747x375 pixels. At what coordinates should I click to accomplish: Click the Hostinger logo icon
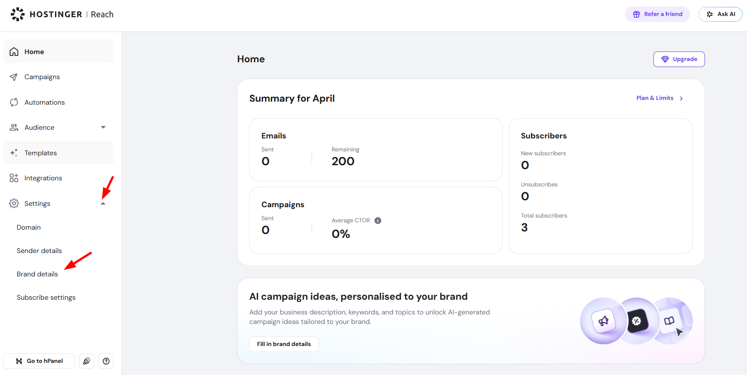click(x=18, y=14)
